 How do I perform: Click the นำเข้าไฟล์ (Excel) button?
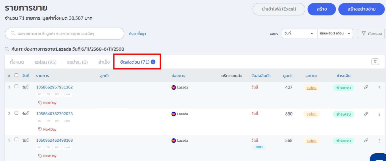[x=279, y=9]
